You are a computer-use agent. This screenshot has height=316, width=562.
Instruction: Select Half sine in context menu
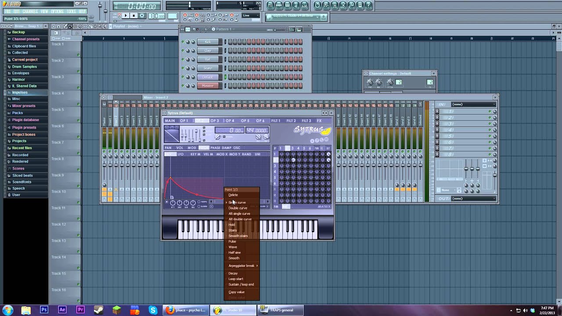tap(234, 252)
